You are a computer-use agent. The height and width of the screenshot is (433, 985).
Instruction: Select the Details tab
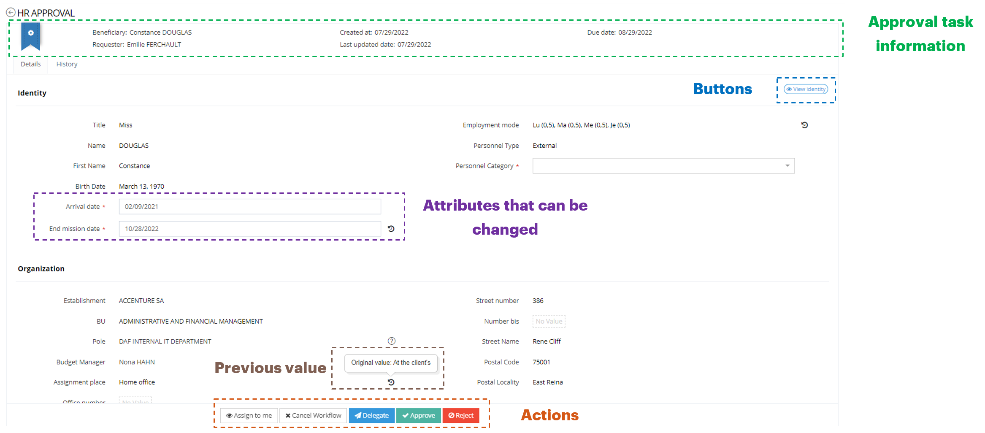pos(31,64)
